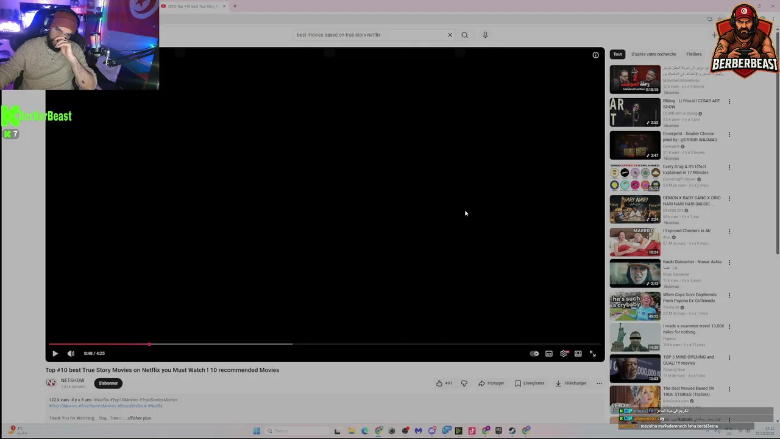Image resolution: width=780 pixels, height=439 pixels.
Task: Save the video with Enregistrer
Action: 530,384
